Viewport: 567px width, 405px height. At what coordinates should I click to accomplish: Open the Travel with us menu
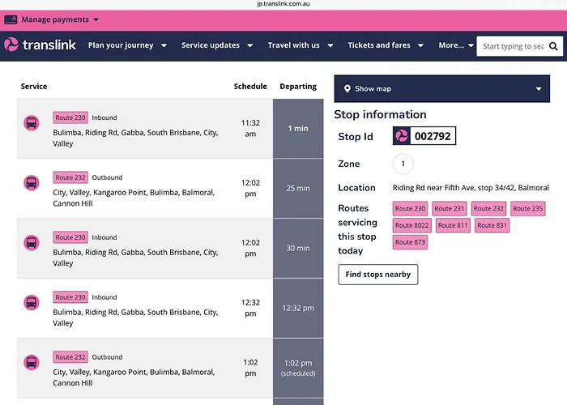click(x=301, y=46)
